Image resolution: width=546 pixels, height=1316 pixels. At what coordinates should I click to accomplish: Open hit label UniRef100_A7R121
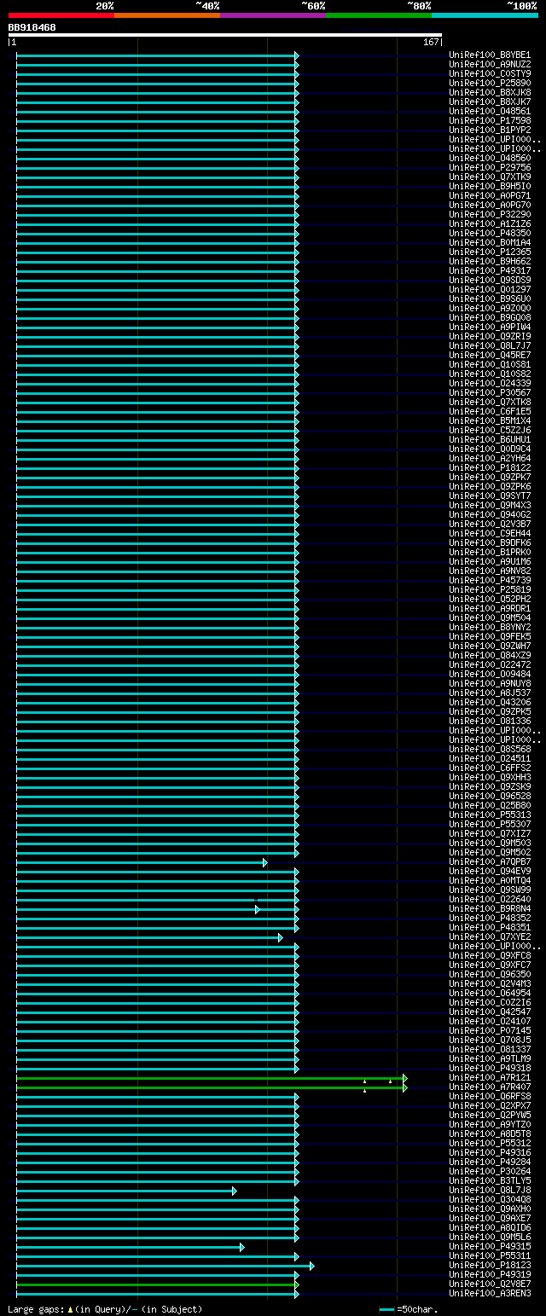coord(490,1078)
